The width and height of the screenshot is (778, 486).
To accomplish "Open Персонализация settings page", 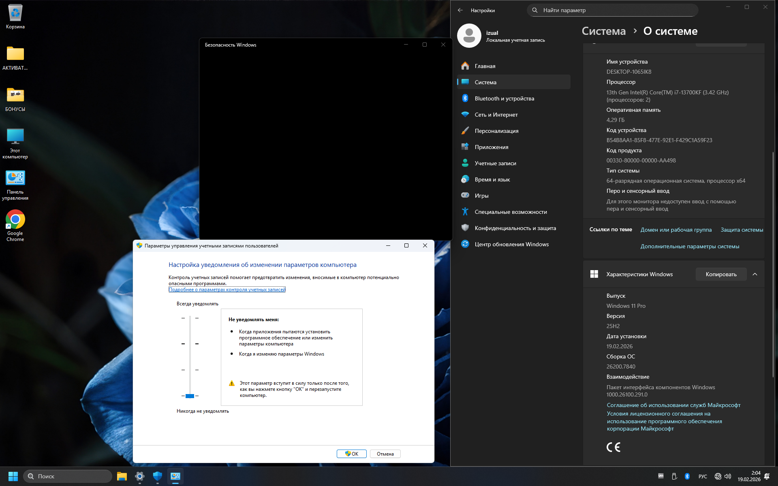I will (496, 131).
